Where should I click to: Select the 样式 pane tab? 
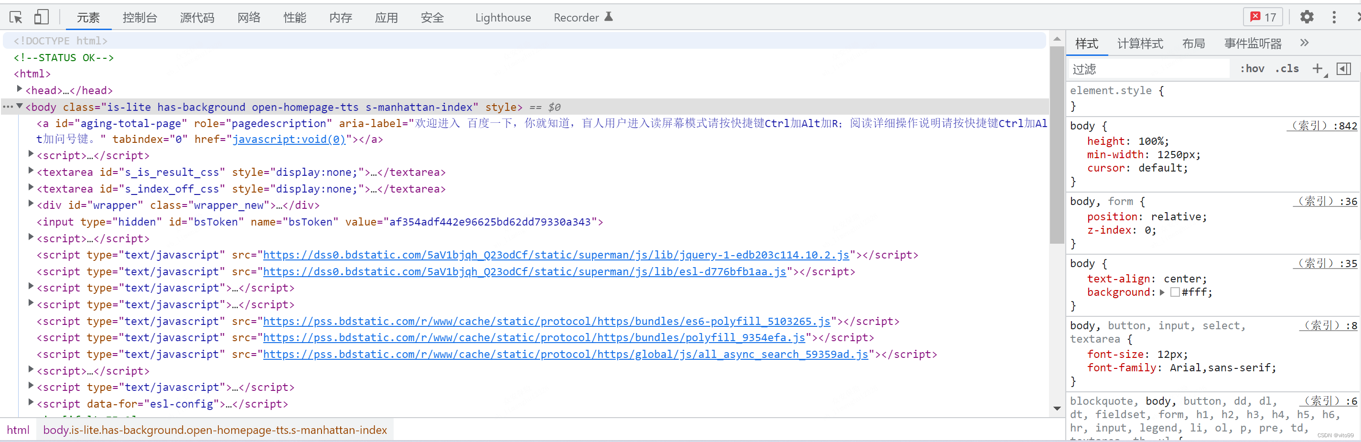click(1086, 43)
